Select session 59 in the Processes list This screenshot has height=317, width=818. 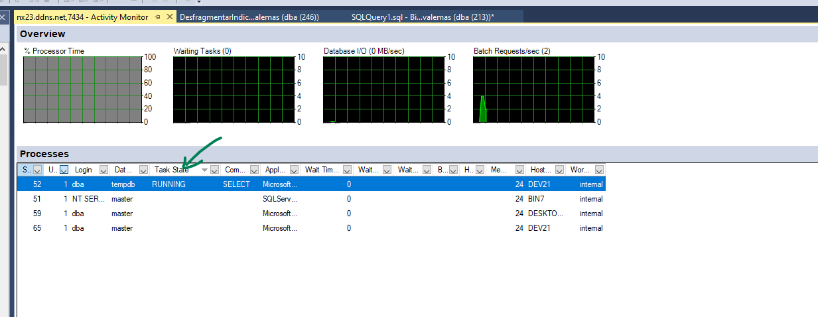click(x=311, y=214)
